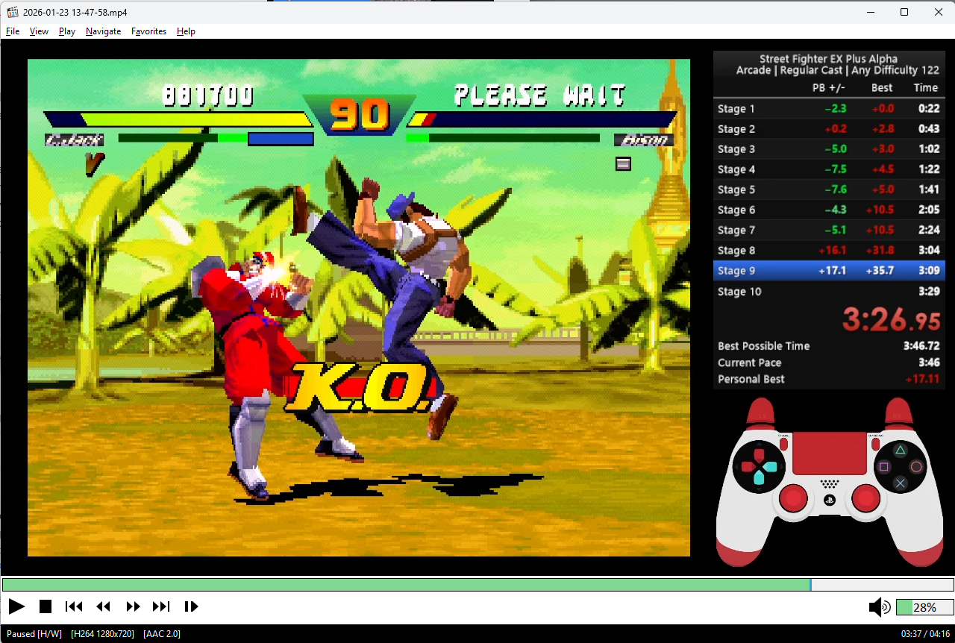Click the 'Street Fighter EX Plus Alpha' title
The image size is (955, 643).
[828, 59]
